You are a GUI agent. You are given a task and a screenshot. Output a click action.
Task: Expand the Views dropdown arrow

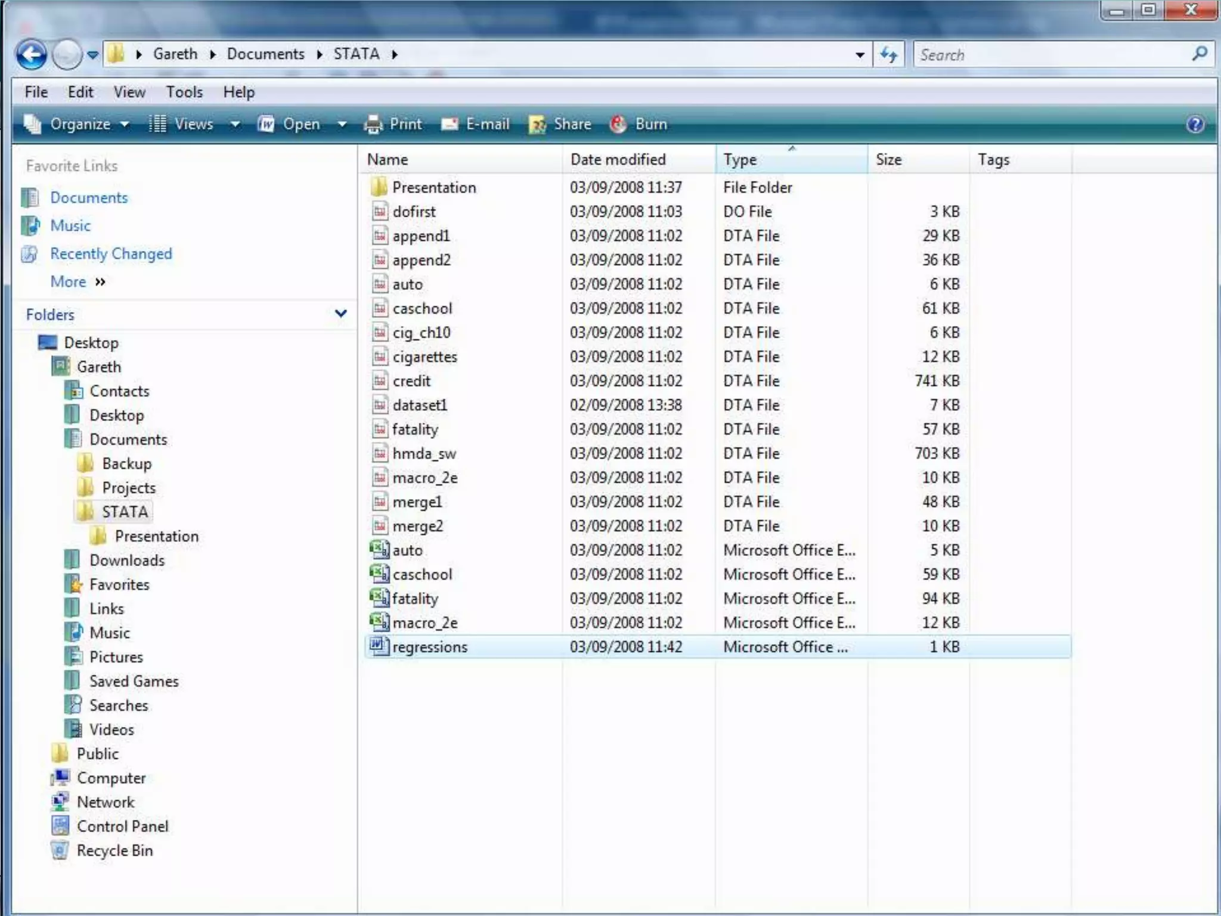pos(235,124)
